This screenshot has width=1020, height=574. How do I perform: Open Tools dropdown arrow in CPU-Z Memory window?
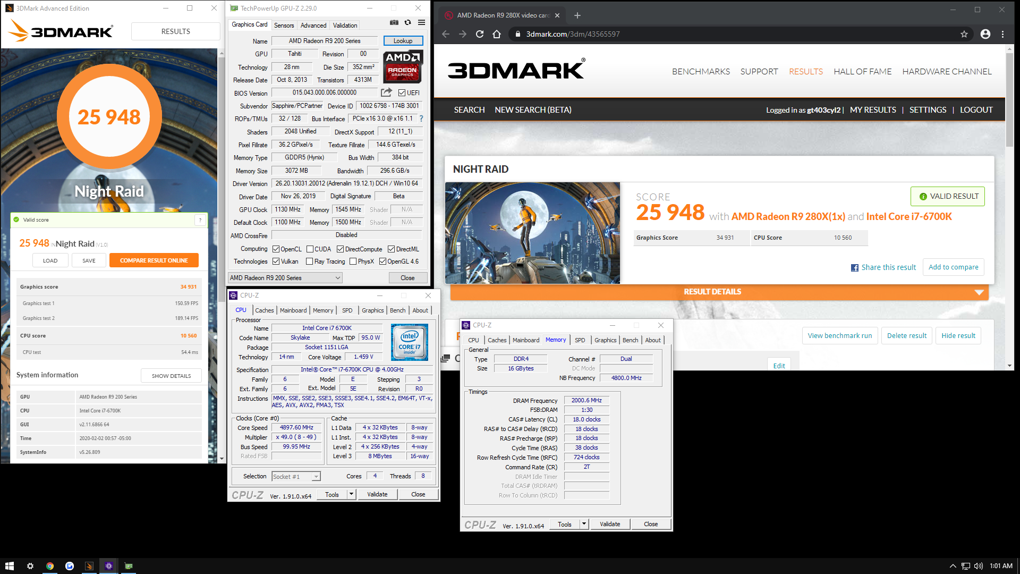[584, 524]
